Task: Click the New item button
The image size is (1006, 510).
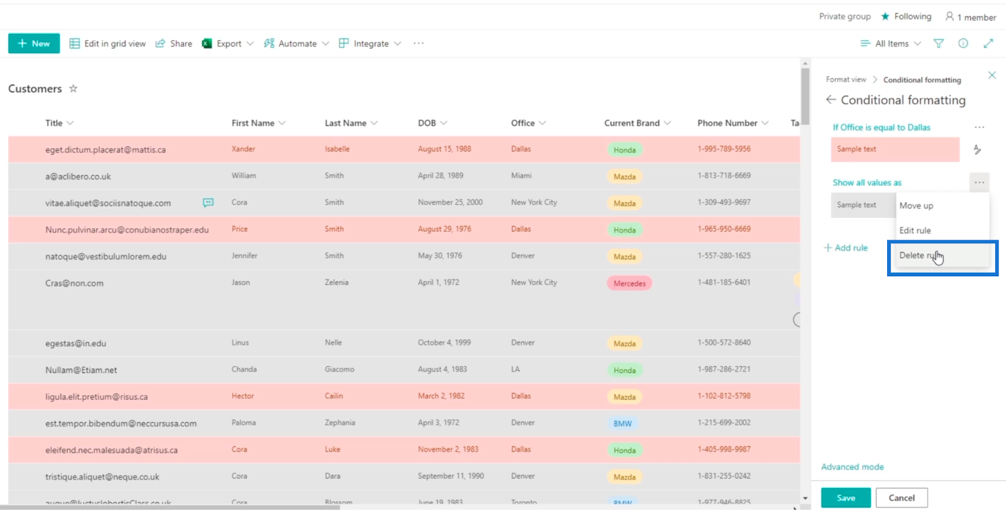Action: tap(34, 43)
